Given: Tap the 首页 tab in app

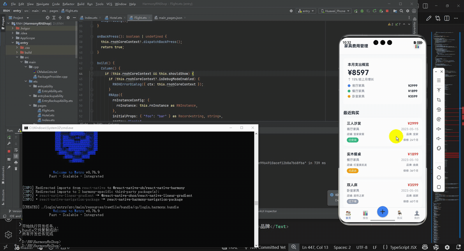Looking at the screenshot, I should [x=348, y=215].
